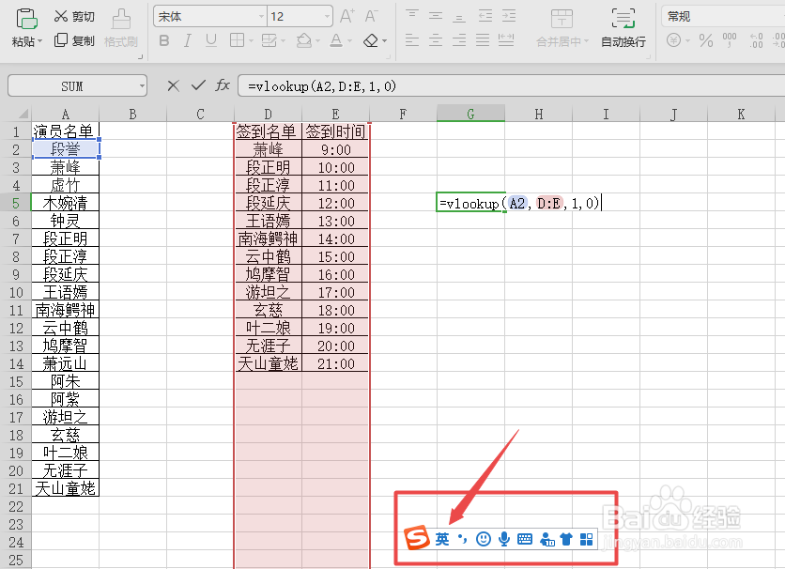Viewport: 785px width, 569px height.
Task: Toggle center alignment
Action: click(x=435, y=39)
